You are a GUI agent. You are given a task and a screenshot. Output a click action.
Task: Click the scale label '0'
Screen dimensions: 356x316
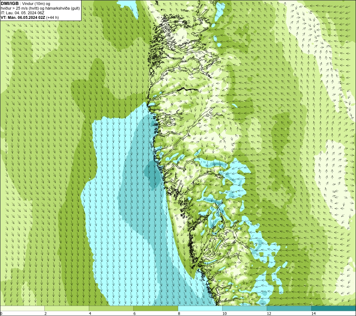pyautogui.click(x=1, y=314)
